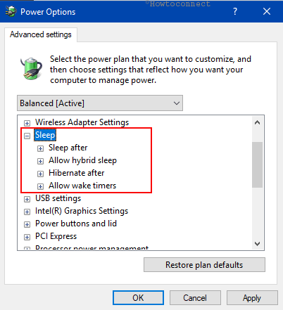Click the Power Options title bar icon
The height and width of the screenshot is (310, 283).
point(11,11)
